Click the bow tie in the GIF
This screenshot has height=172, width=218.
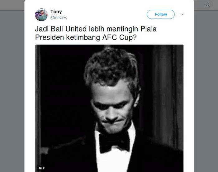pos(114,143)
